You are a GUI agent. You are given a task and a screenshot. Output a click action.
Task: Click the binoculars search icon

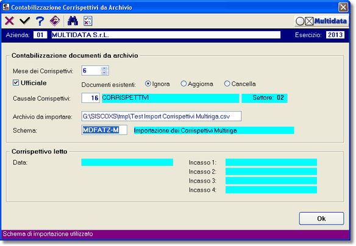pyautogui.click(x=73, y=21)
